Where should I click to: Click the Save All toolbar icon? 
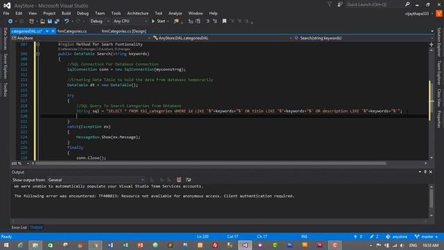57,22
